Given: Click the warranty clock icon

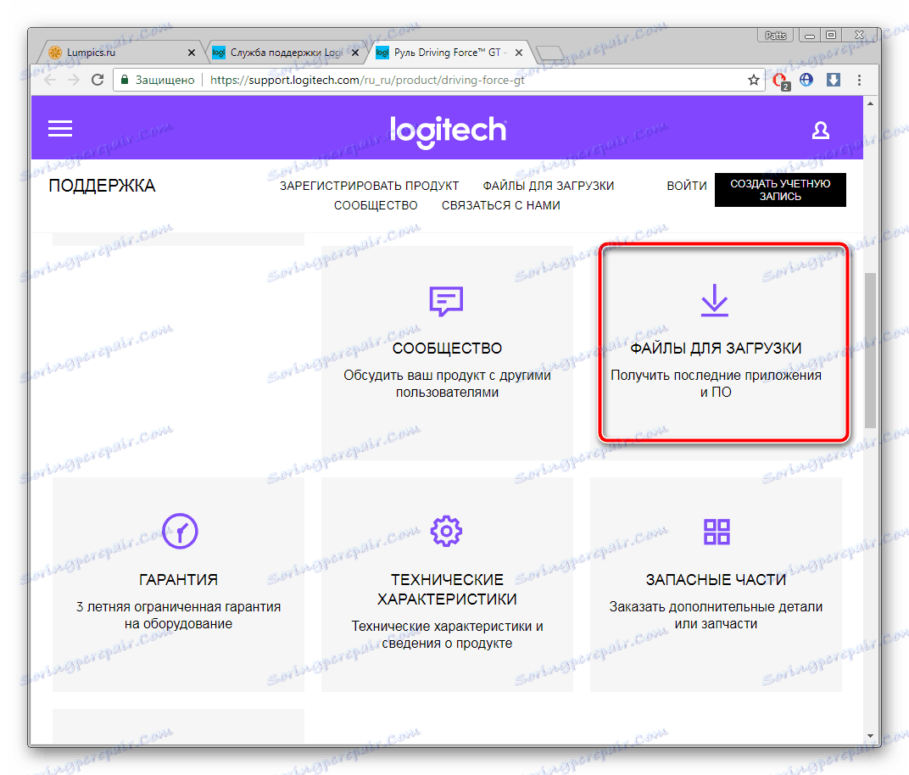Looking at the screenshot, I should 180,531.
